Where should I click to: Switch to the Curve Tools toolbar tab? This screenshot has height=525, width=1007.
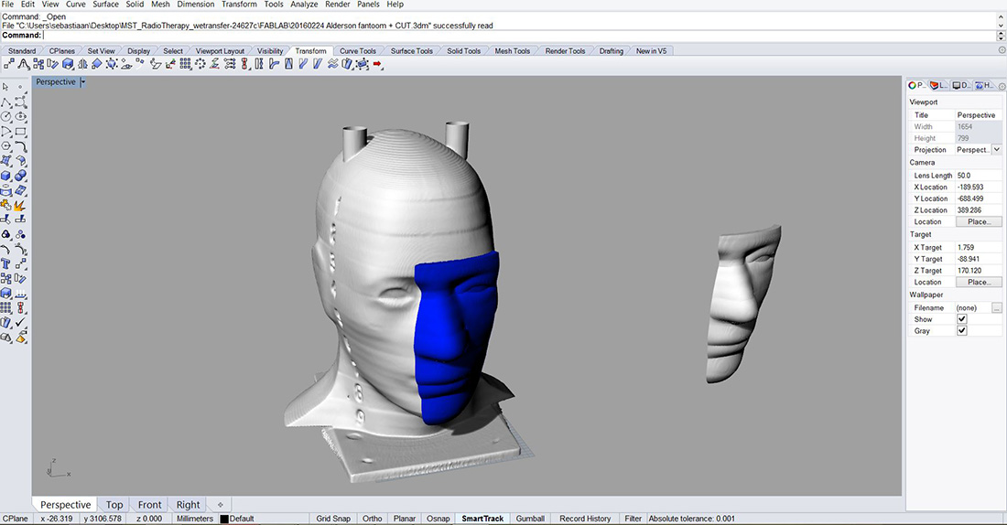point(358,50)
